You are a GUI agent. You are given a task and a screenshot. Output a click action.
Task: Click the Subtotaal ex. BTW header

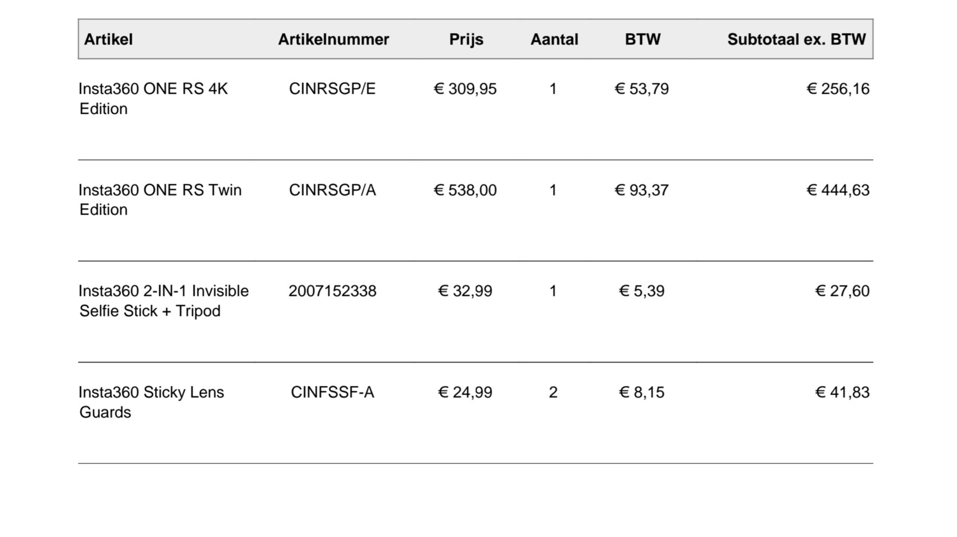[797, 39]
